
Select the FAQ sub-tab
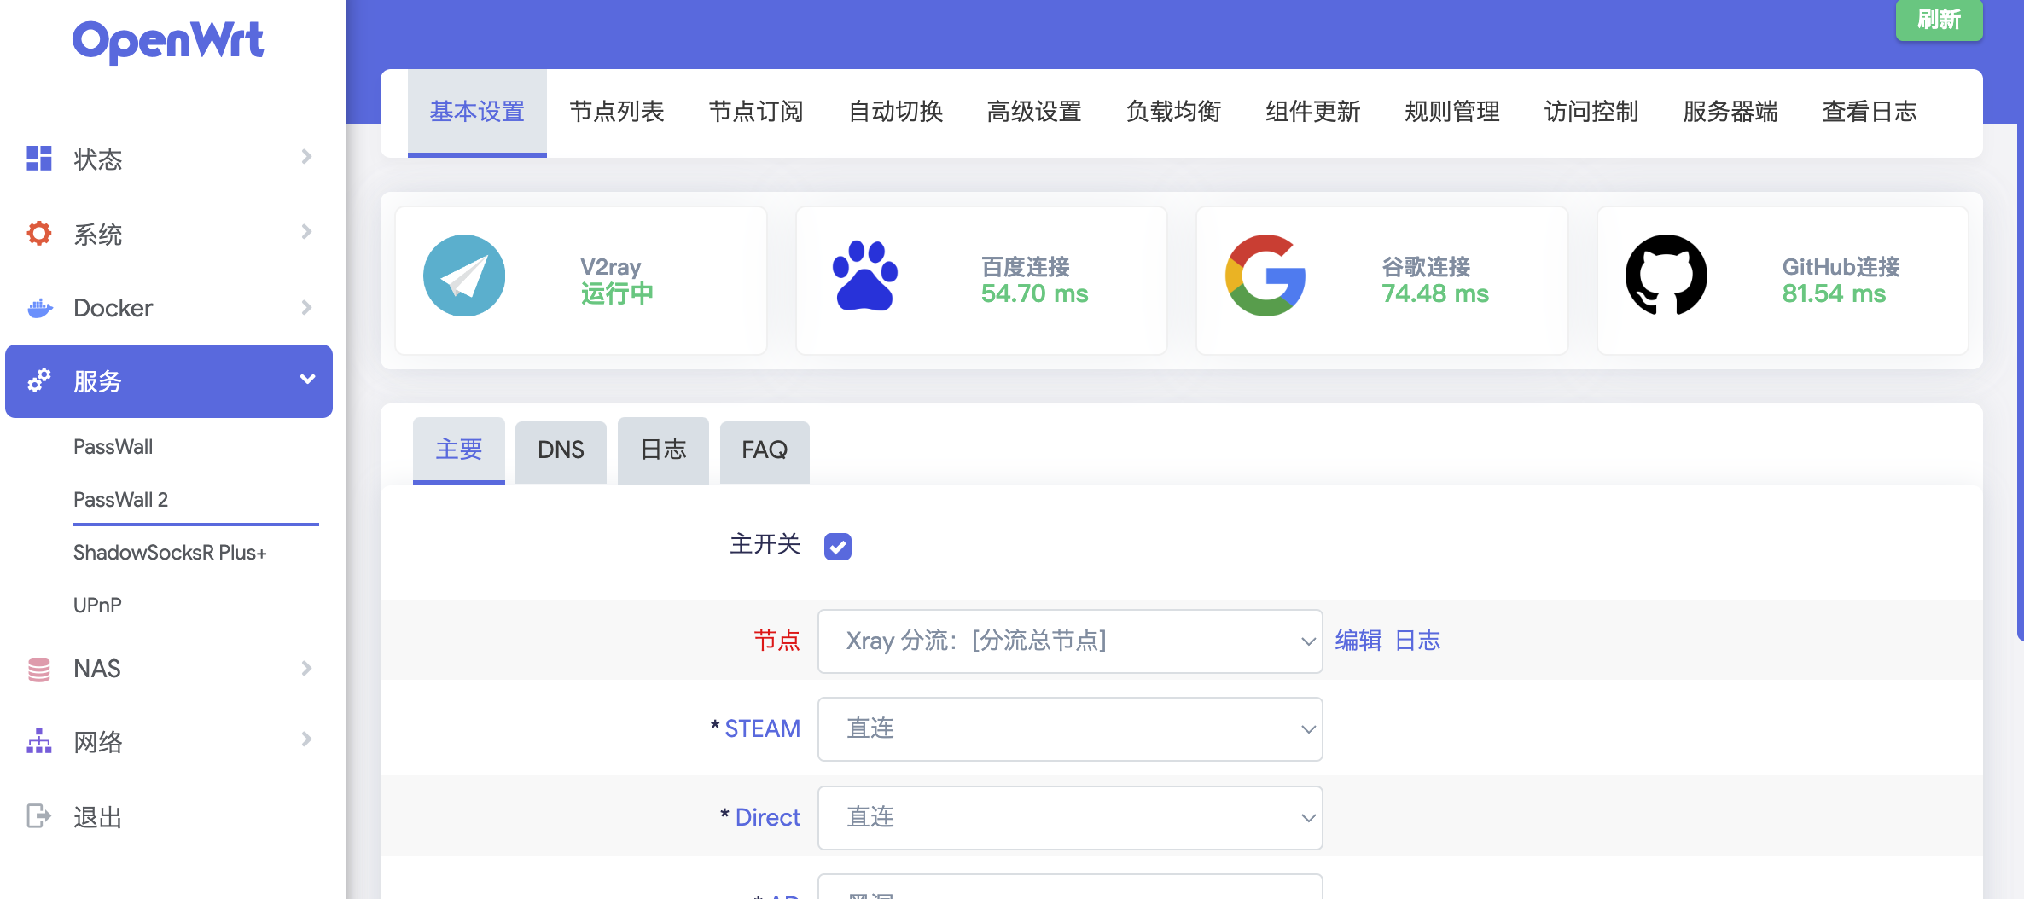click(765, 452)
